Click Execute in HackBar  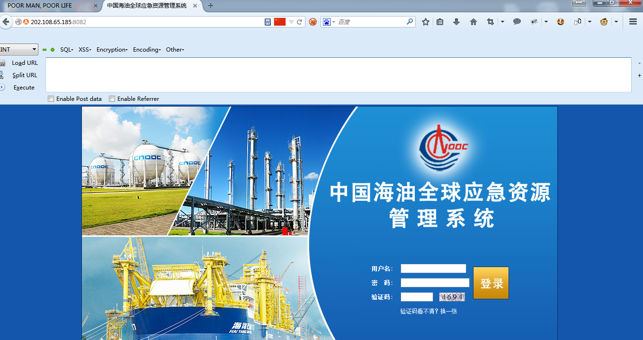tap(24, 88)
